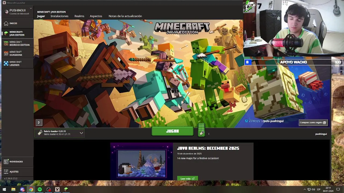
Task: Open the Novedades news section
Action: (17, 162)
